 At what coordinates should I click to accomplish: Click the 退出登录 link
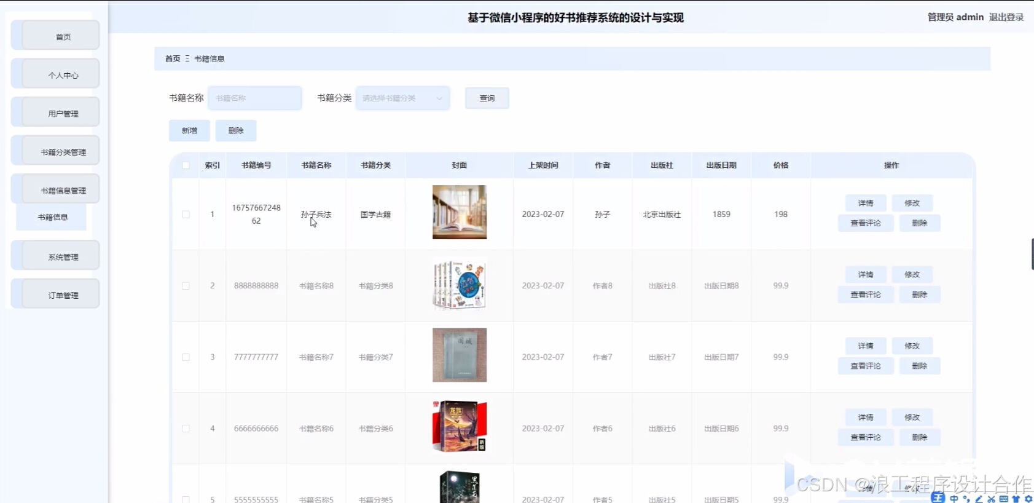click(1006, 17)
